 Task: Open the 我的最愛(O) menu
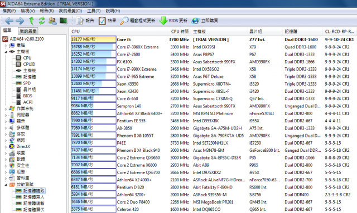tap(70, 11)
